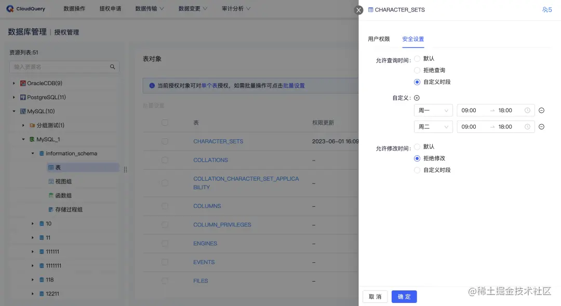Click the 输入资源名 search field
561x306 pixels.
click(64, 67)
